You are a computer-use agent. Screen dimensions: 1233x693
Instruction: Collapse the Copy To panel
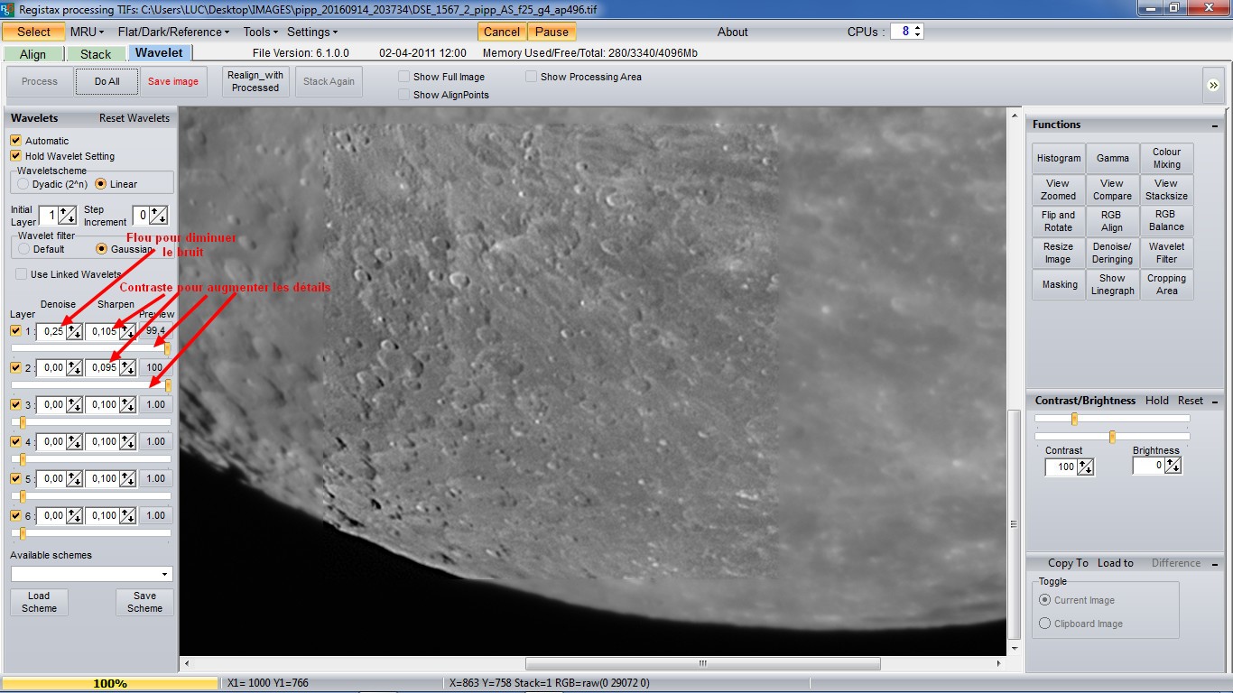tap(1215, 563)
